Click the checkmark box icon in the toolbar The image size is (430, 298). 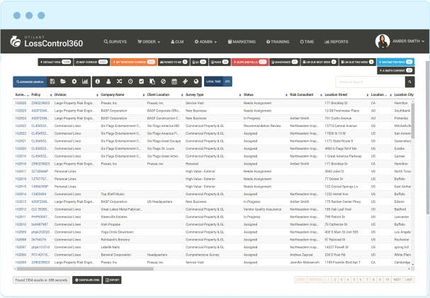(x=141, y=82)
